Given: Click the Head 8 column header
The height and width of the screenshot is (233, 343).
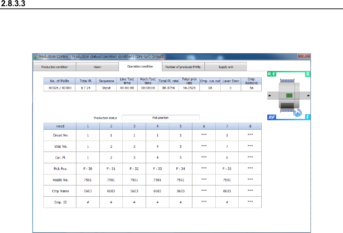Looking at the screenshot, I should point(250,126).
